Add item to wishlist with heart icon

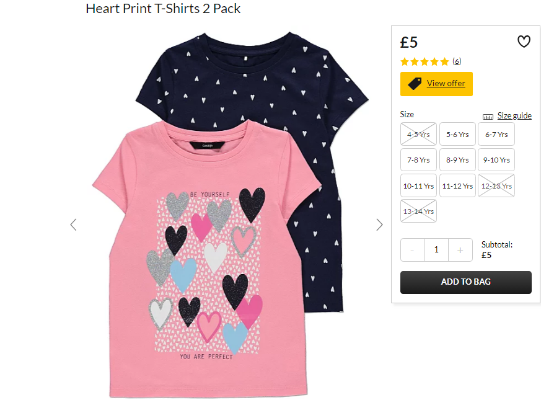524,42
